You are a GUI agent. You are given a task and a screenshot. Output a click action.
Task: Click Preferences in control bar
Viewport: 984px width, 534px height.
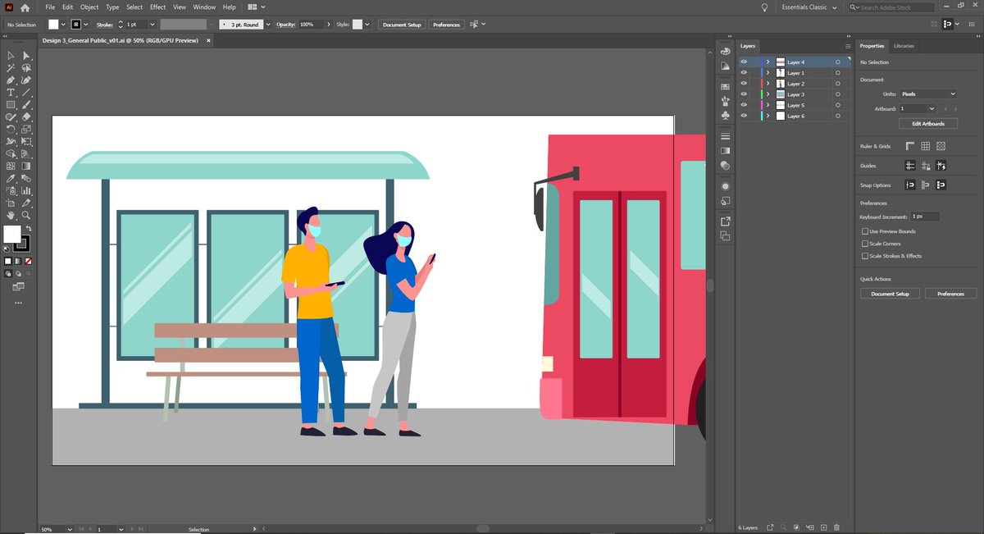(x=446, y=25)
